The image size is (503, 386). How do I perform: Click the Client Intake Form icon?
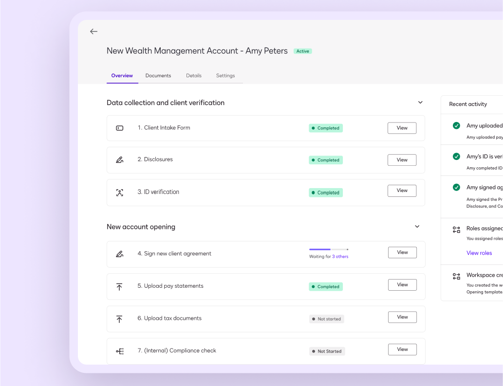(119, 128)
